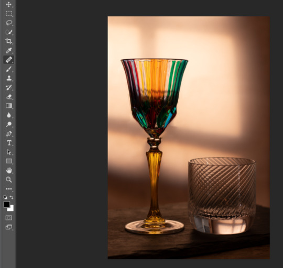Screen dimensions: 283x268
Task: Choose the Dodge tool
Action: [x=9, y=125]
